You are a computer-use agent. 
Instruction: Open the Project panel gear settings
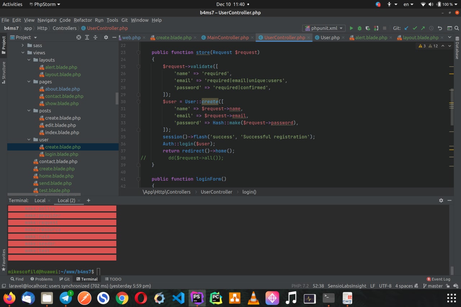tap(106, 37)
